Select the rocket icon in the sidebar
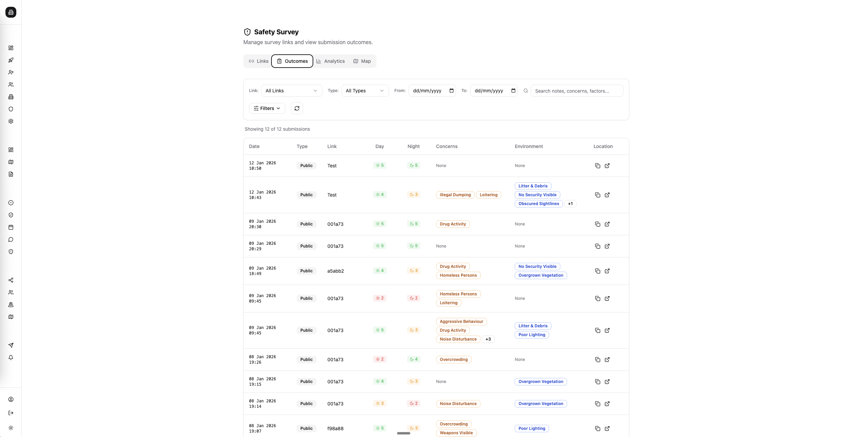The height and width of the screenshot is (437, 844). click(x=11, y=60)
